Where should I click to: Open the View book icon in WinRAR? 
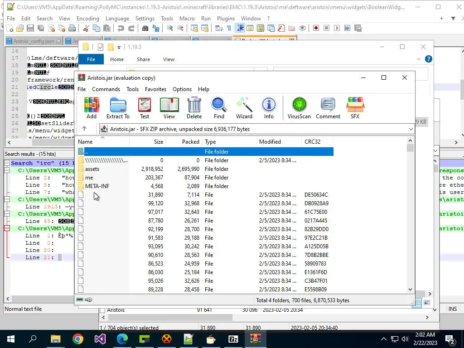click(x=169, y=108)
